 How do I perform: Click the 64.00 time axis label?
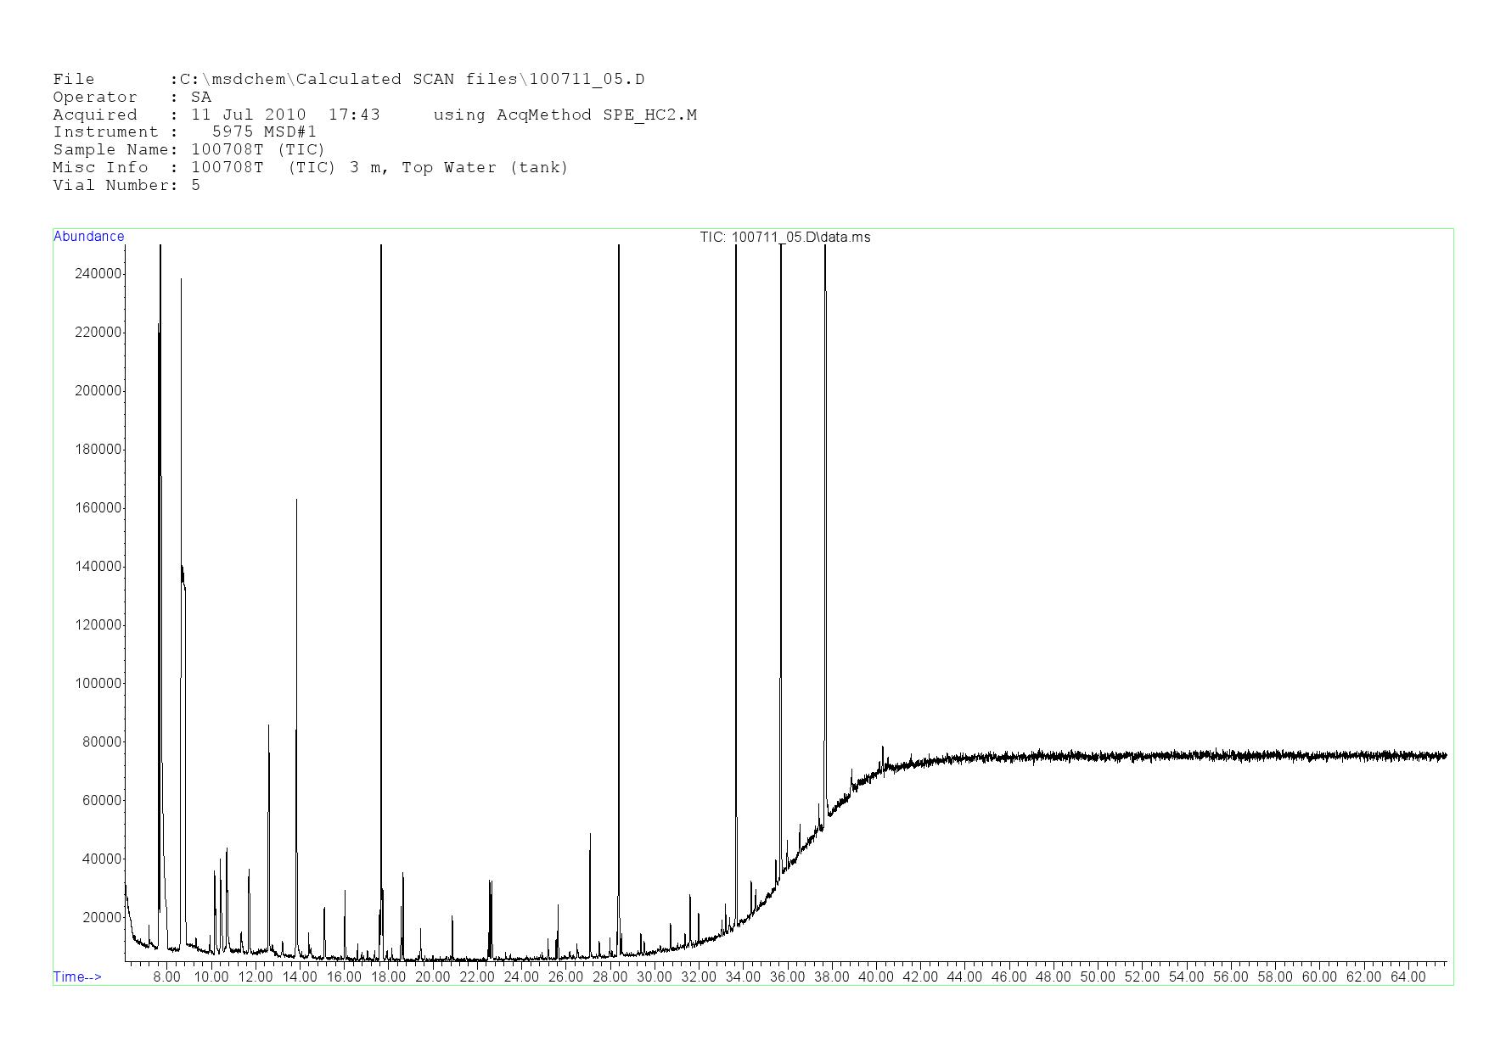coord(1408,976)
